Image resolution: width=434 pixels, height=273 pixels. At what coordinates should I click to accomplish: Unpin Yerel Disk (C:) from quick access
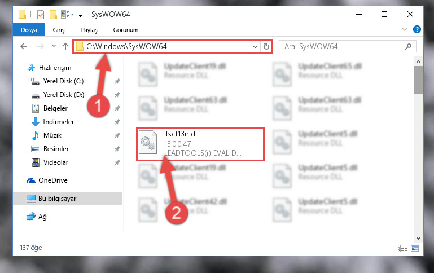pos(117,81)
